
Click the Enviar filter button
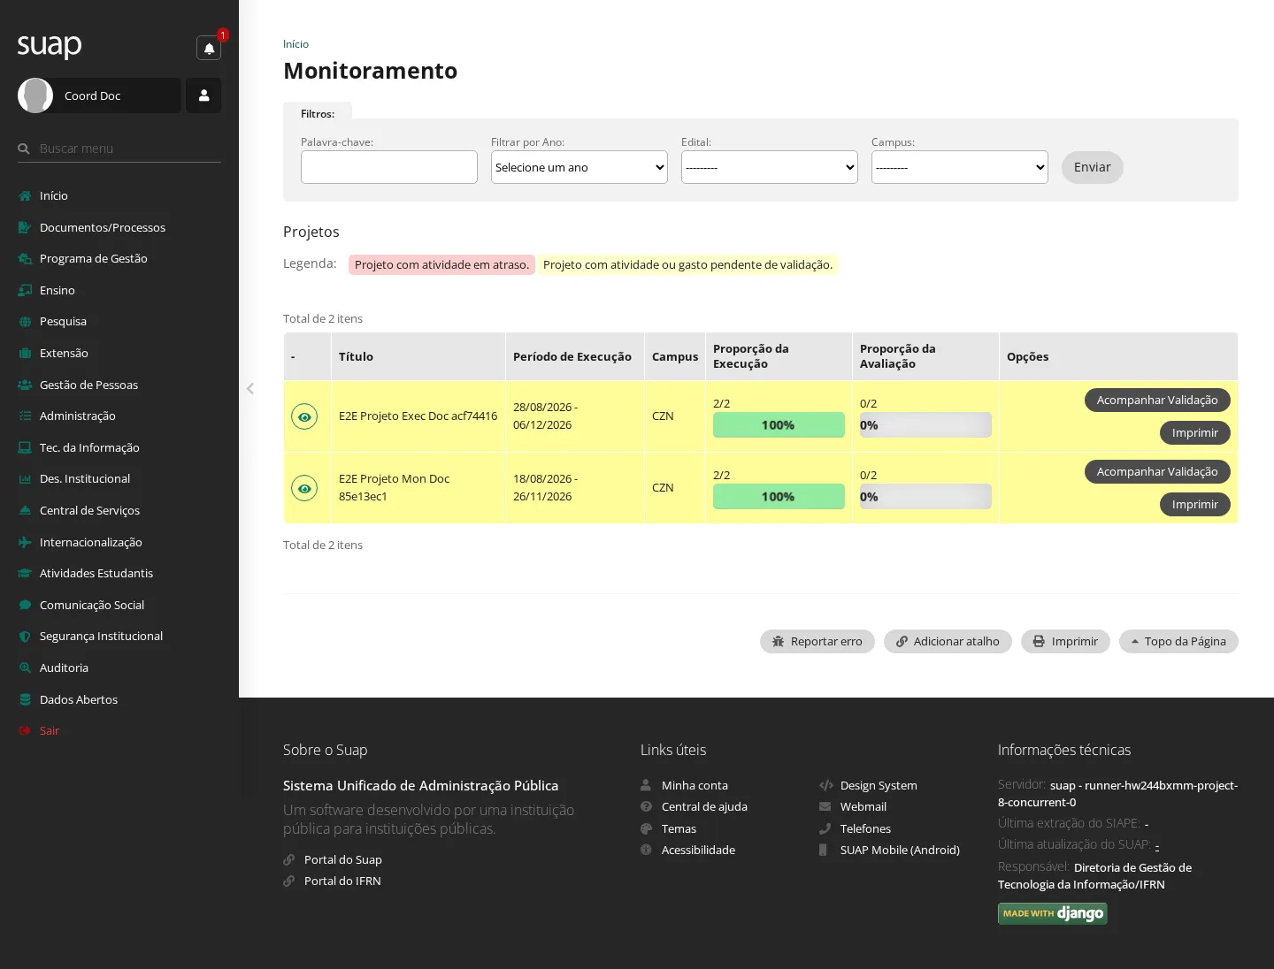pyautogui.click(x=1093, y=167)
